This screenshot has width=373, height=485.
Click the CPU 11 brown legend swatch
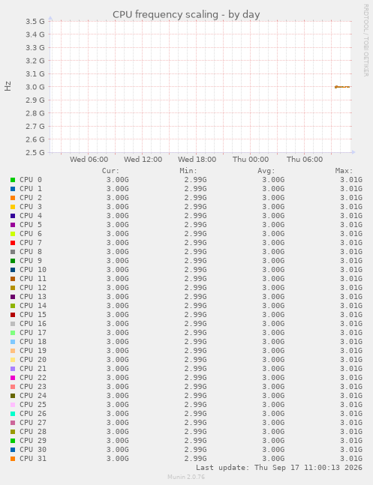(13, 279)
